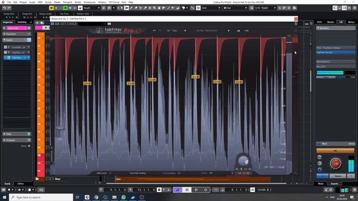This screenshot has height=201, width=358.
Task: Toggle the transport Cycle loop button
Action: coord(178,190)
